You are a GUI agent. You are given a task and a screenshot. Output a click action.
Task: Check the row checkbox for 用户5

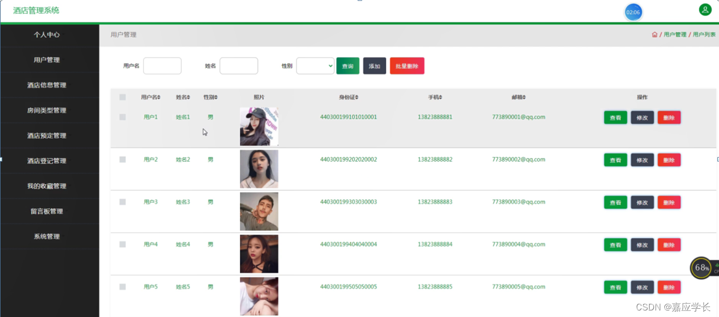coord(122,287)
